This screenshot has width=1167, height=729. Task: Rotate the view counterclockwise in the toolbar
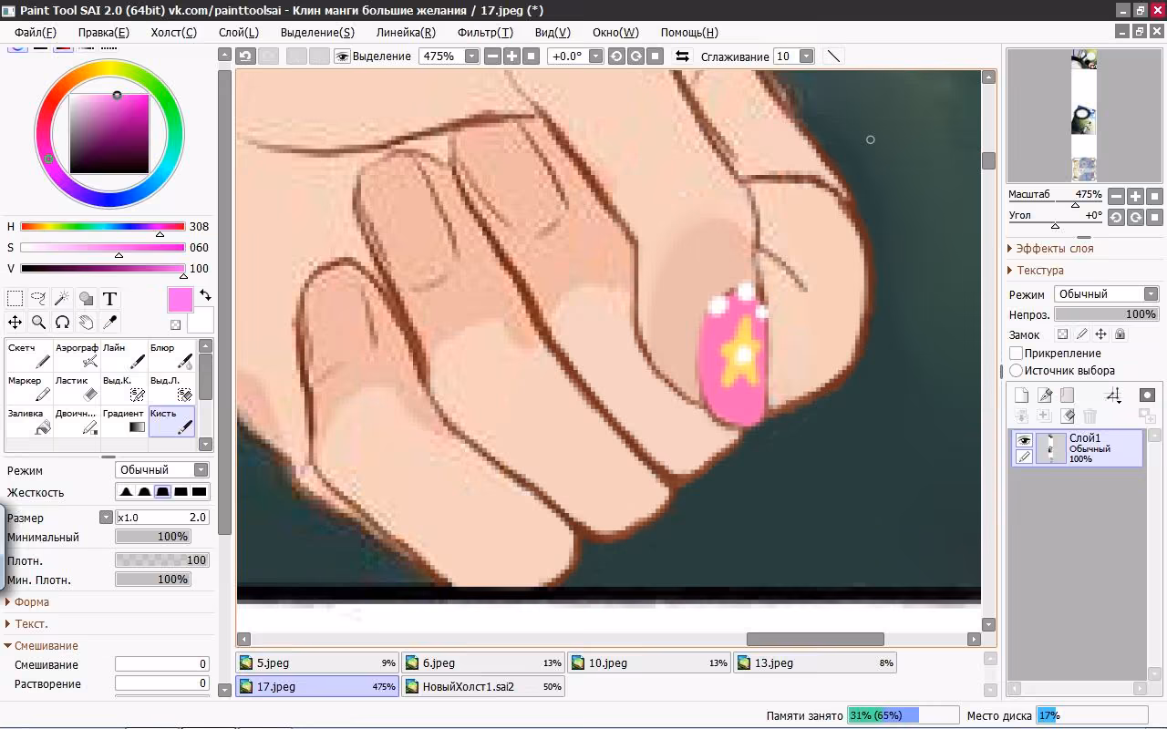[x=616, y=56]
